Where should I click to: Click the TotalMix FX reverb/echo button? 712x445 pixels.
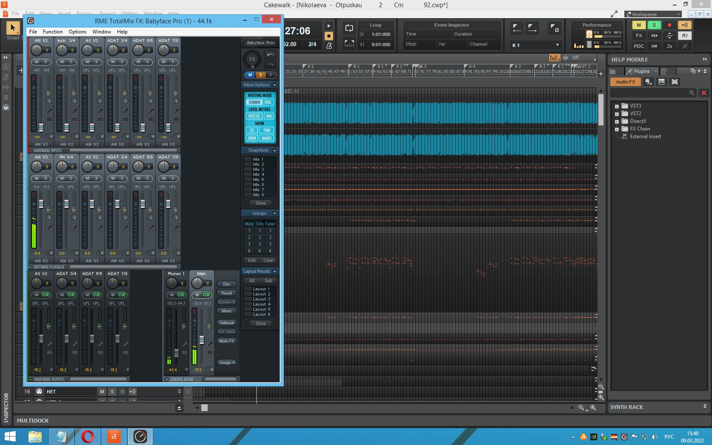(x=252, y=60)
